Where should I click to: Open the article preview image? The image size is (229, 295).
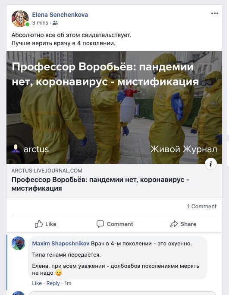point(114,107)
